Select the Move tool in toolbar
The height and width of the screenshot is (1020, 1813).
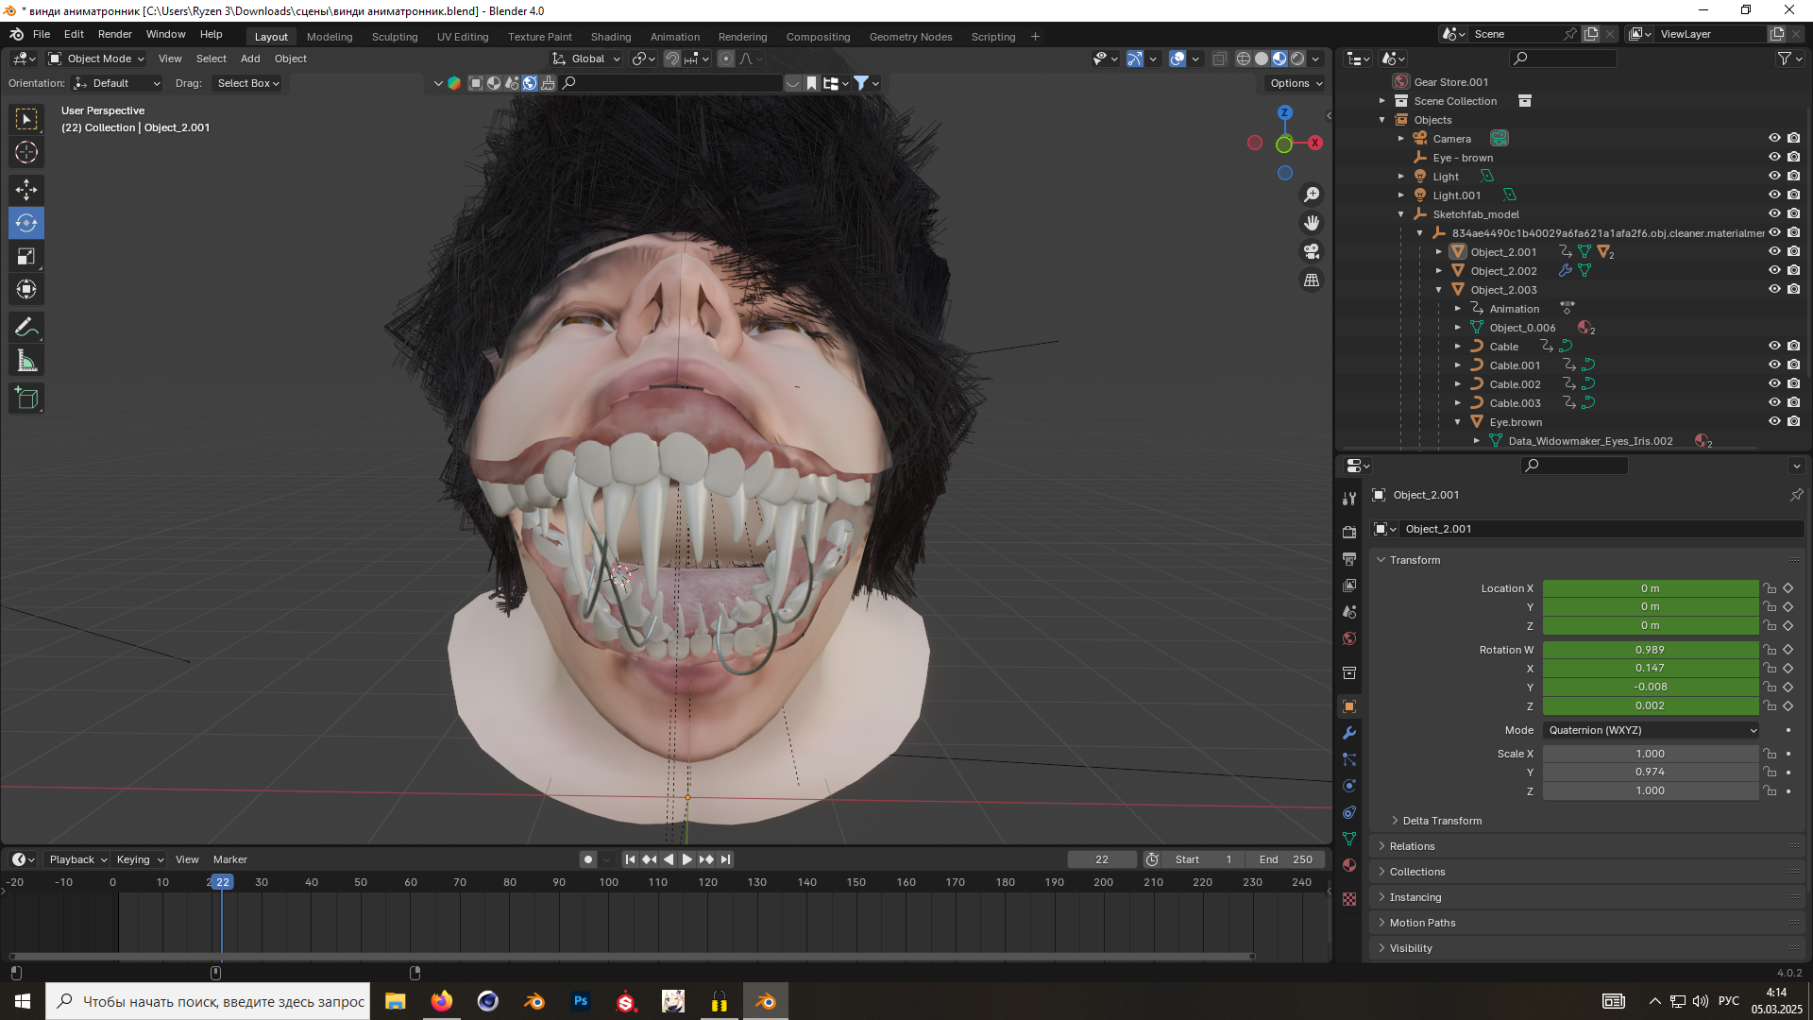[x=26, y=190]
